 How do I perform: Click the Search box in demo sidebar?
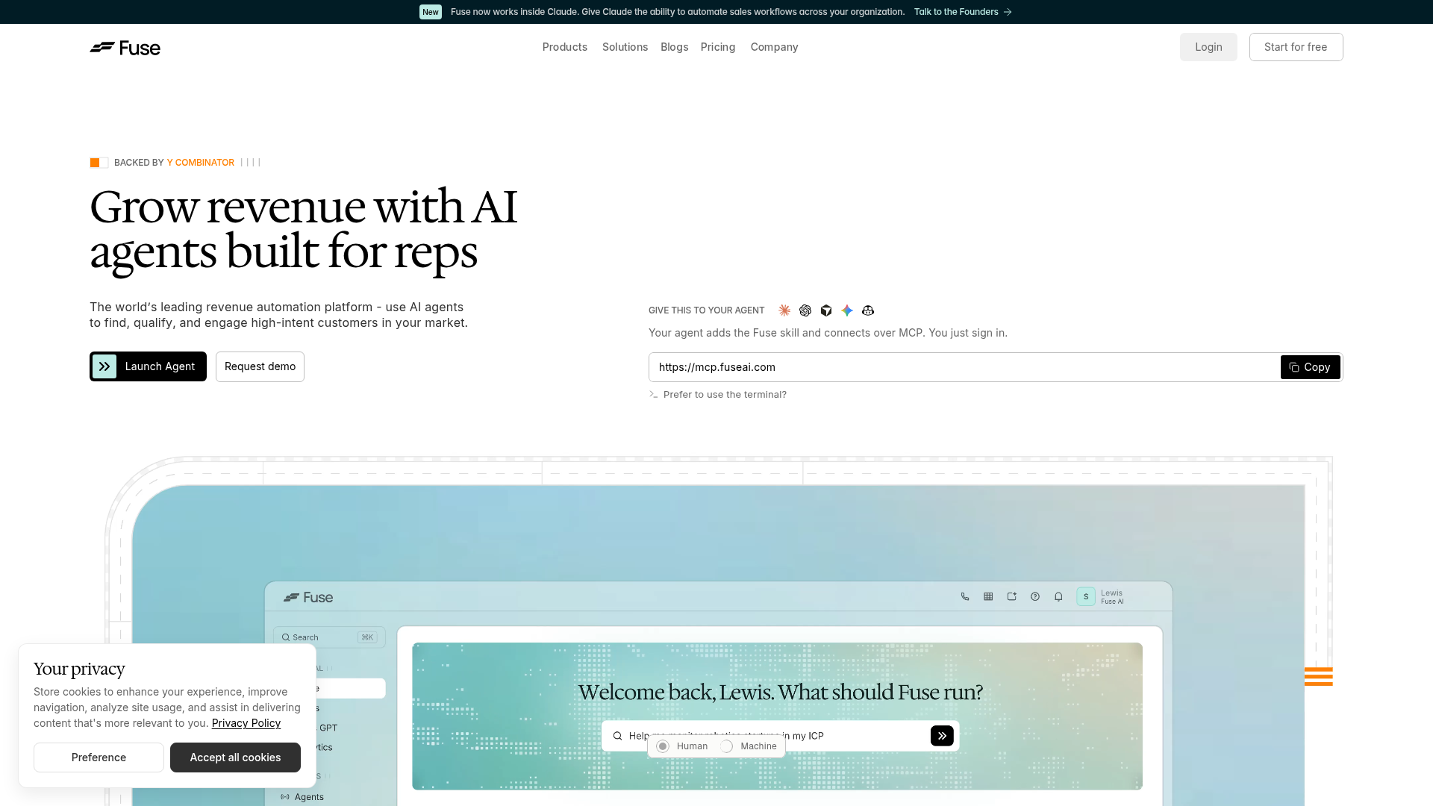point(329,637)
